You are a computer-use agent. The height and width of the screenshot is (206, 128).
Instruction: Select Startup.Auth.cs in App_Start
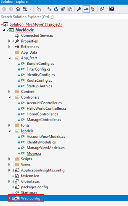pyautogui.click(x=40, y=86)
